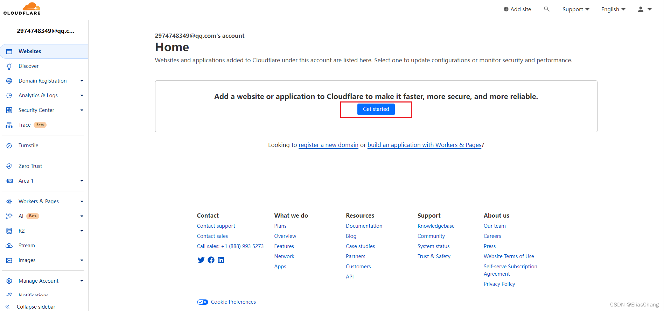Click Collapse sidebar label
This screenshot has height=311, width=664.
click(x=36, y=307)
